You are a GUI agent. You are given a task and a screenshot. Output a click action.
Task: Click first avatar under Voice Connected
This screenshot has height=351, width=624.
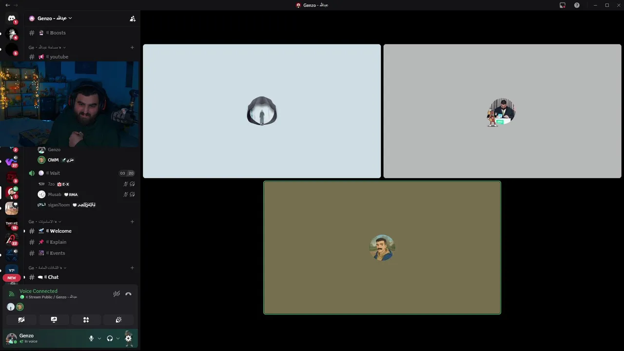(11, 307)
